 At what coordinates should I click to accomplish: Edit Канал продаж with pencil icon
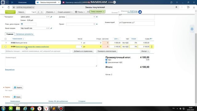(51, 28)
